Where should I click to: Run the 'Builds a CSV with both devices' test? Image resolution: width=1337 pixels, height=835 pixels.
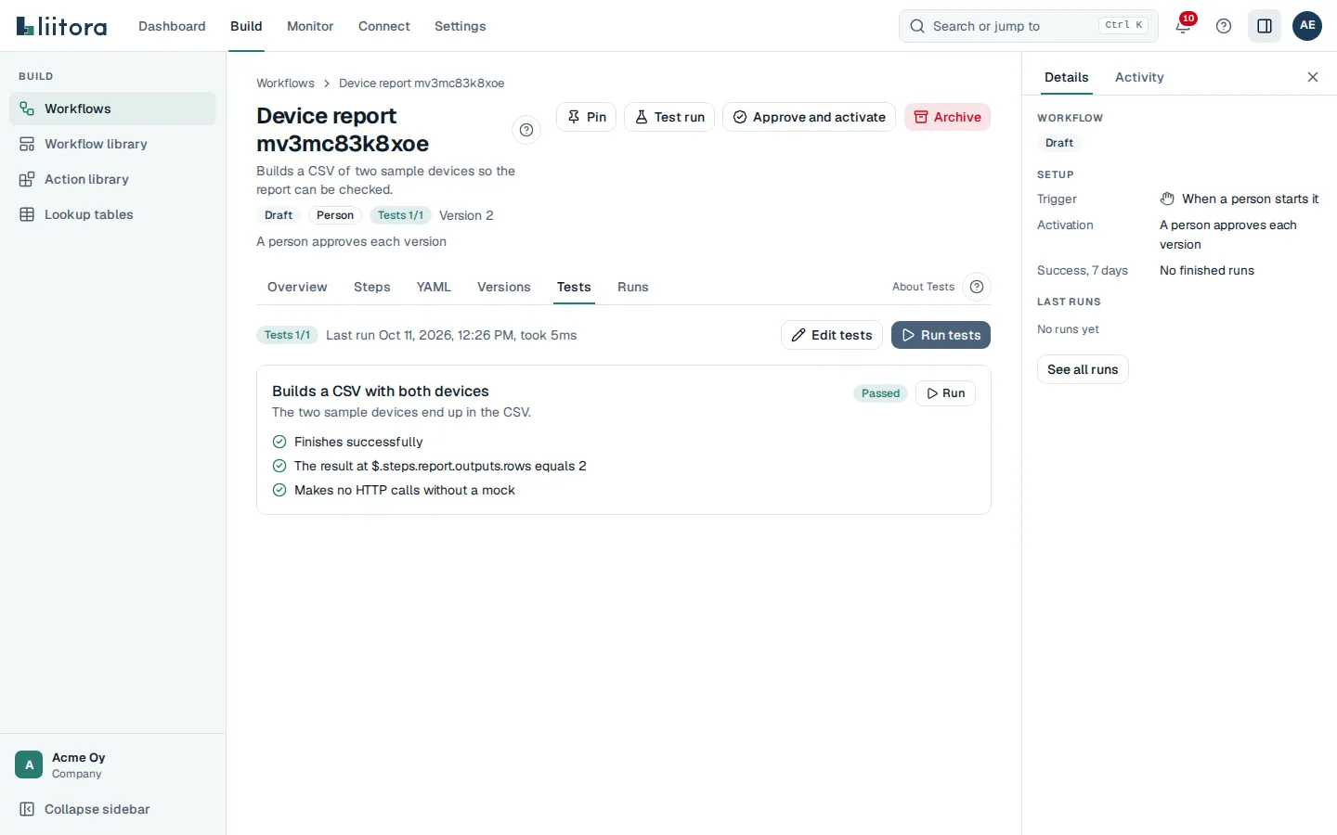[945, 393]
